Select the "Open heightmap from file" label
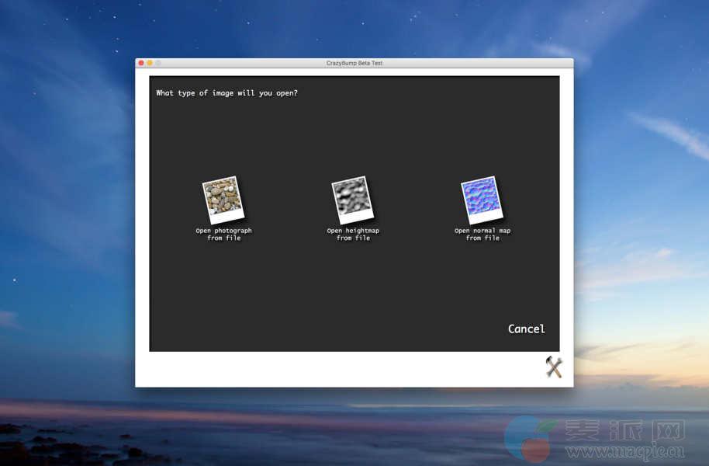 [353, 235]
